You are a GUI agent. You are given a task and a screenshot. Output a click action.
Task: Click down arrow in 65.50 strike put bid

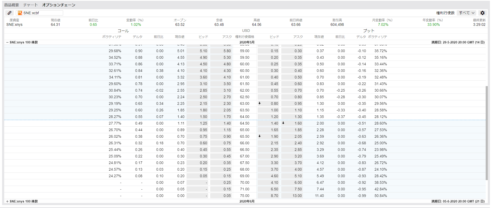pos(259,136)
